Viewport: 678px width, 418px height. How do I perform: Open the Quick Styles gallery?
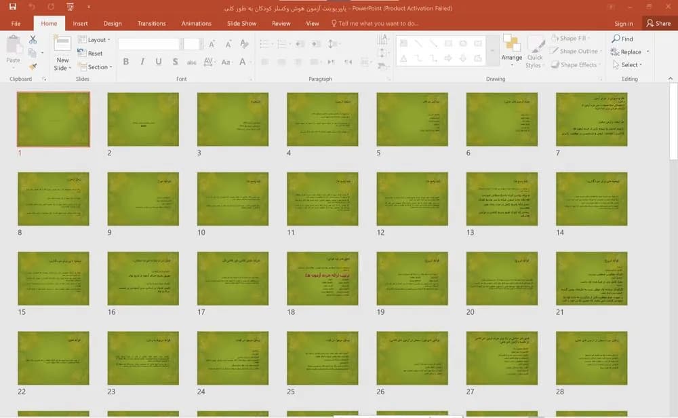pos(535,52)
